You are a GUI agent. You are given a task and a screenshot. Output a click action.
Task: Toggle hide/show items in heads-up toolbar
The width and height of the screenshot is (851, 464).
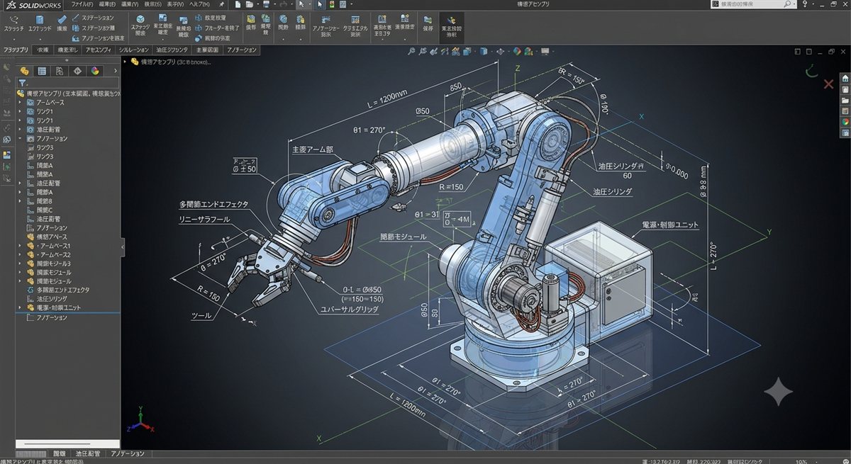(500, 51)
